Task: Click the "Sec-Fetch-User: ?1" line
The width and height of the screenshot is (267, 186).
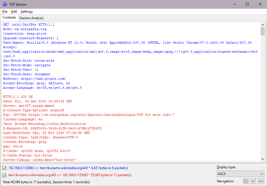Action: click(21, 70)
